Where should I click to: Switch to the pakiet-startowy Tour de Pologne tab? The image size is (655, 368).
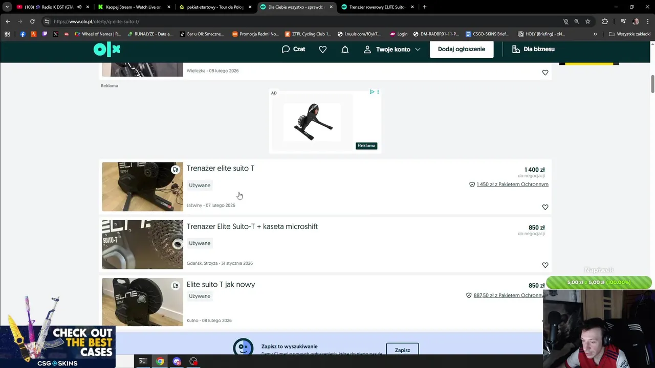click(x=215, y=7)
